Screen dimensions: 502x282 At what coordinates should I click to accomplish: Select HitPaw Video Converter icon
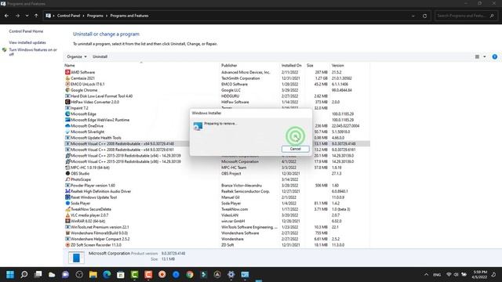(x=67, y=102)
